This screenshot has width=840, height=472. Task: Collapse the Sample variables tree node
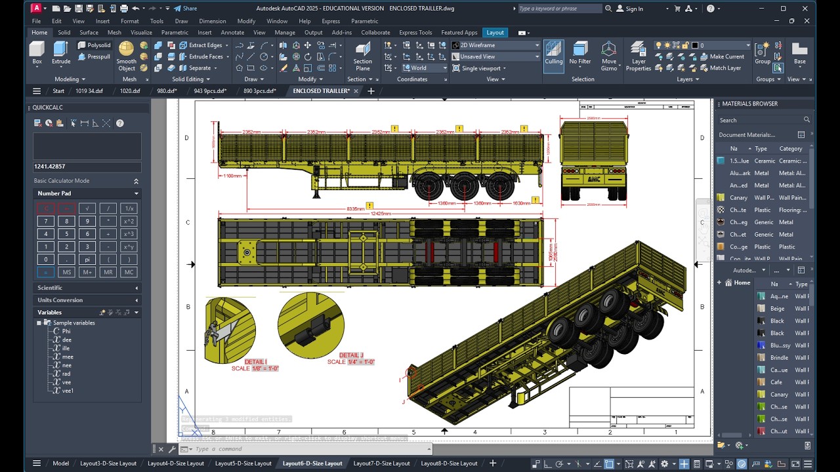[x=39, y=323]
